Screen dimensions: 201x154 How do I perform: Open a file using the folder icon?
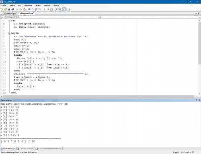[5, 9]
